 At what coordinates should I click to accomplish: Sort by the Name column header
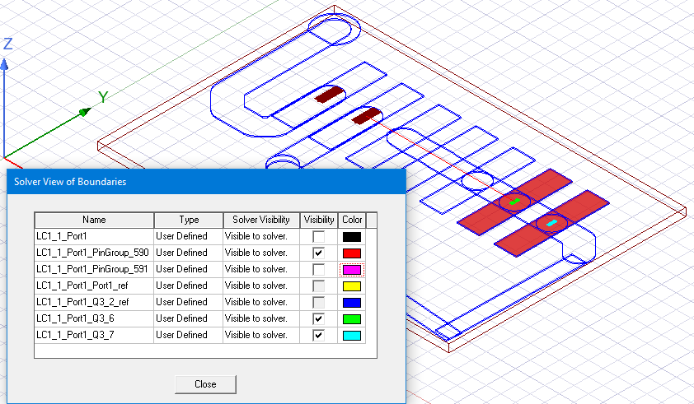pyautogui.click(x=94, y=221)
